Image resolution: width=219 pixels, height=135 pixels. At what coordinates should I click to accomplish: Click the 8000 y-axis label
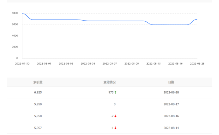(x=15, y=13)
